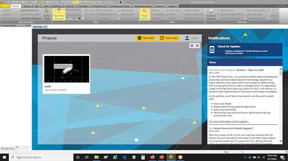288x161 pixels.
Task: Expand the 3D View dropdown
Action: pyautogui.click(x=88, y=14)
